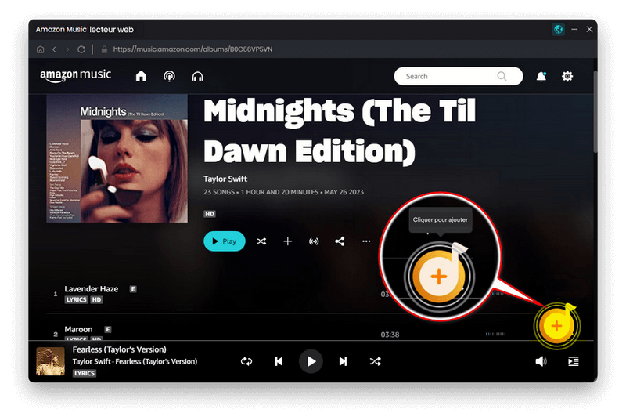Open the library headphones icon
This screenshot has height=420, width=626.
point(197,76)
